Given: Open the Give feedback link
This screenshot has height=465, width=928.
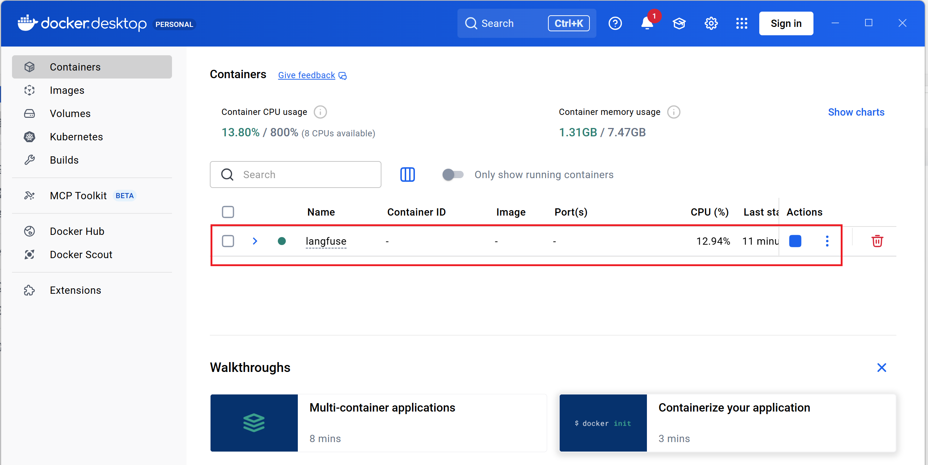Looking at the screenshot, I should 307,75.
